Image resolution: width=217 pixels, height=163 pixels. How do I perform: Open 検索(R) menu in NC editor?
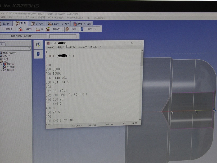pos(71,47)
